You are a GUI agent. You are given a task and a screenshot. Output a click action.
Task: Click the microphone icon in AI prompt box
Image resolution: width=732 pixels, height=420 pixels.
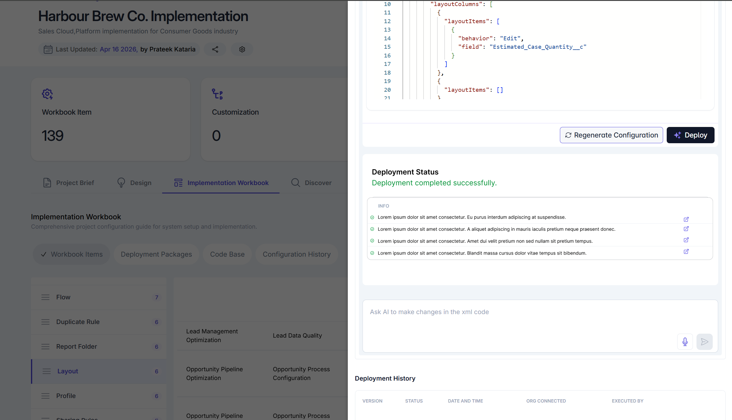pyautogui.click(x=685, y=342)
